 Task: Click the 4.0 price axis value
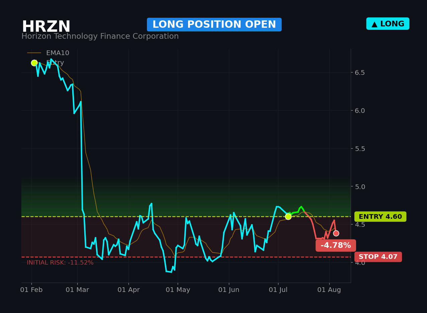360,263
